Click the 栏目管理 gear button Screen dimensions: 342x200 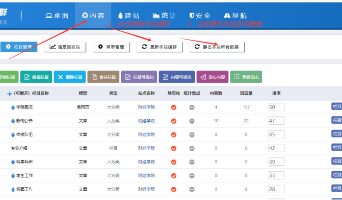coord(19,47)
